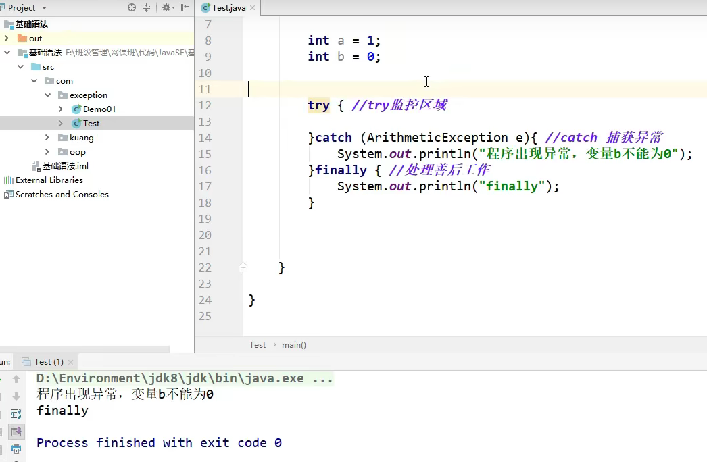Click the Print console output icon
Viewport: 707px width, 462px height.
[16, 449]
